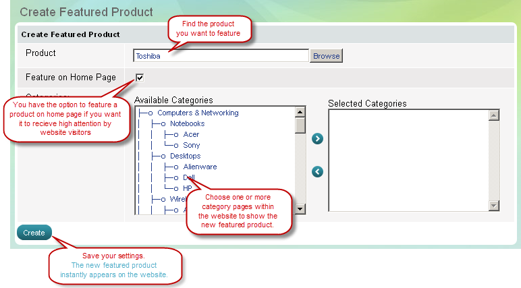Select Computers & Networking category node

click(198, 113)
